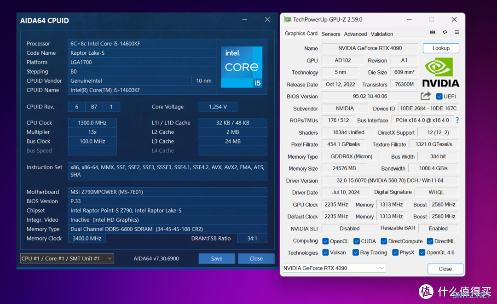Screen dimensions: 497x304
Task: Click the Memory Type DDR5-6800 row value
Action: [x=168, y=229]
